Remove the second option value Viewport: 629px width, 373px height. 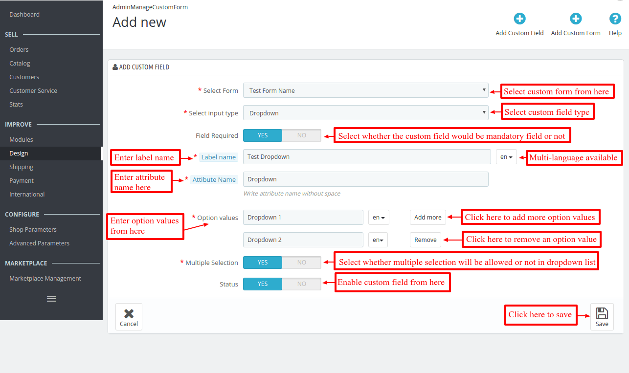425,240
